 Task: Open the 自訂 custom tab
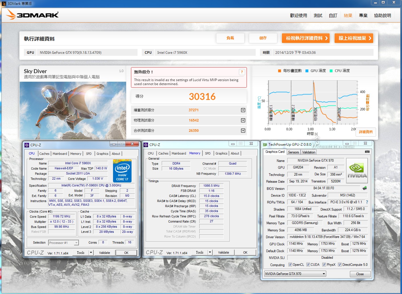(333, 15)
